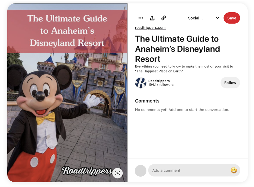Click the pin description about Happiest Place
The image size is (254, 187).
click(x=184, y=69)
